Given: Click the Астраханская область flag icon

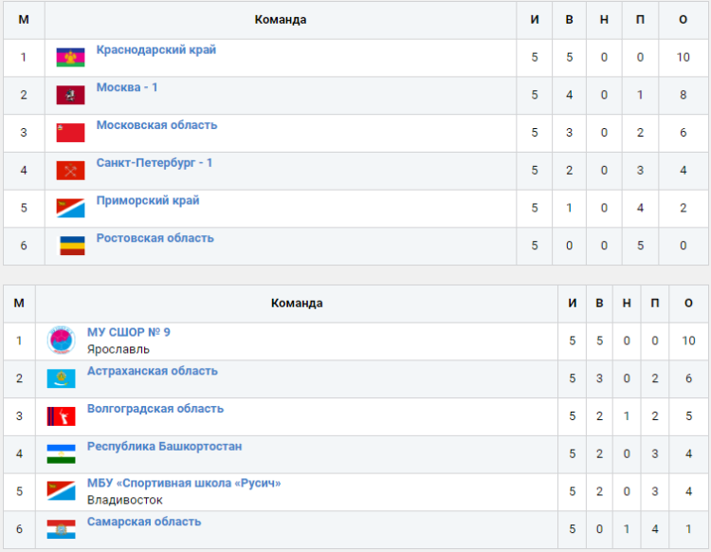Looking at the screenshot, I should coord(62,378).
